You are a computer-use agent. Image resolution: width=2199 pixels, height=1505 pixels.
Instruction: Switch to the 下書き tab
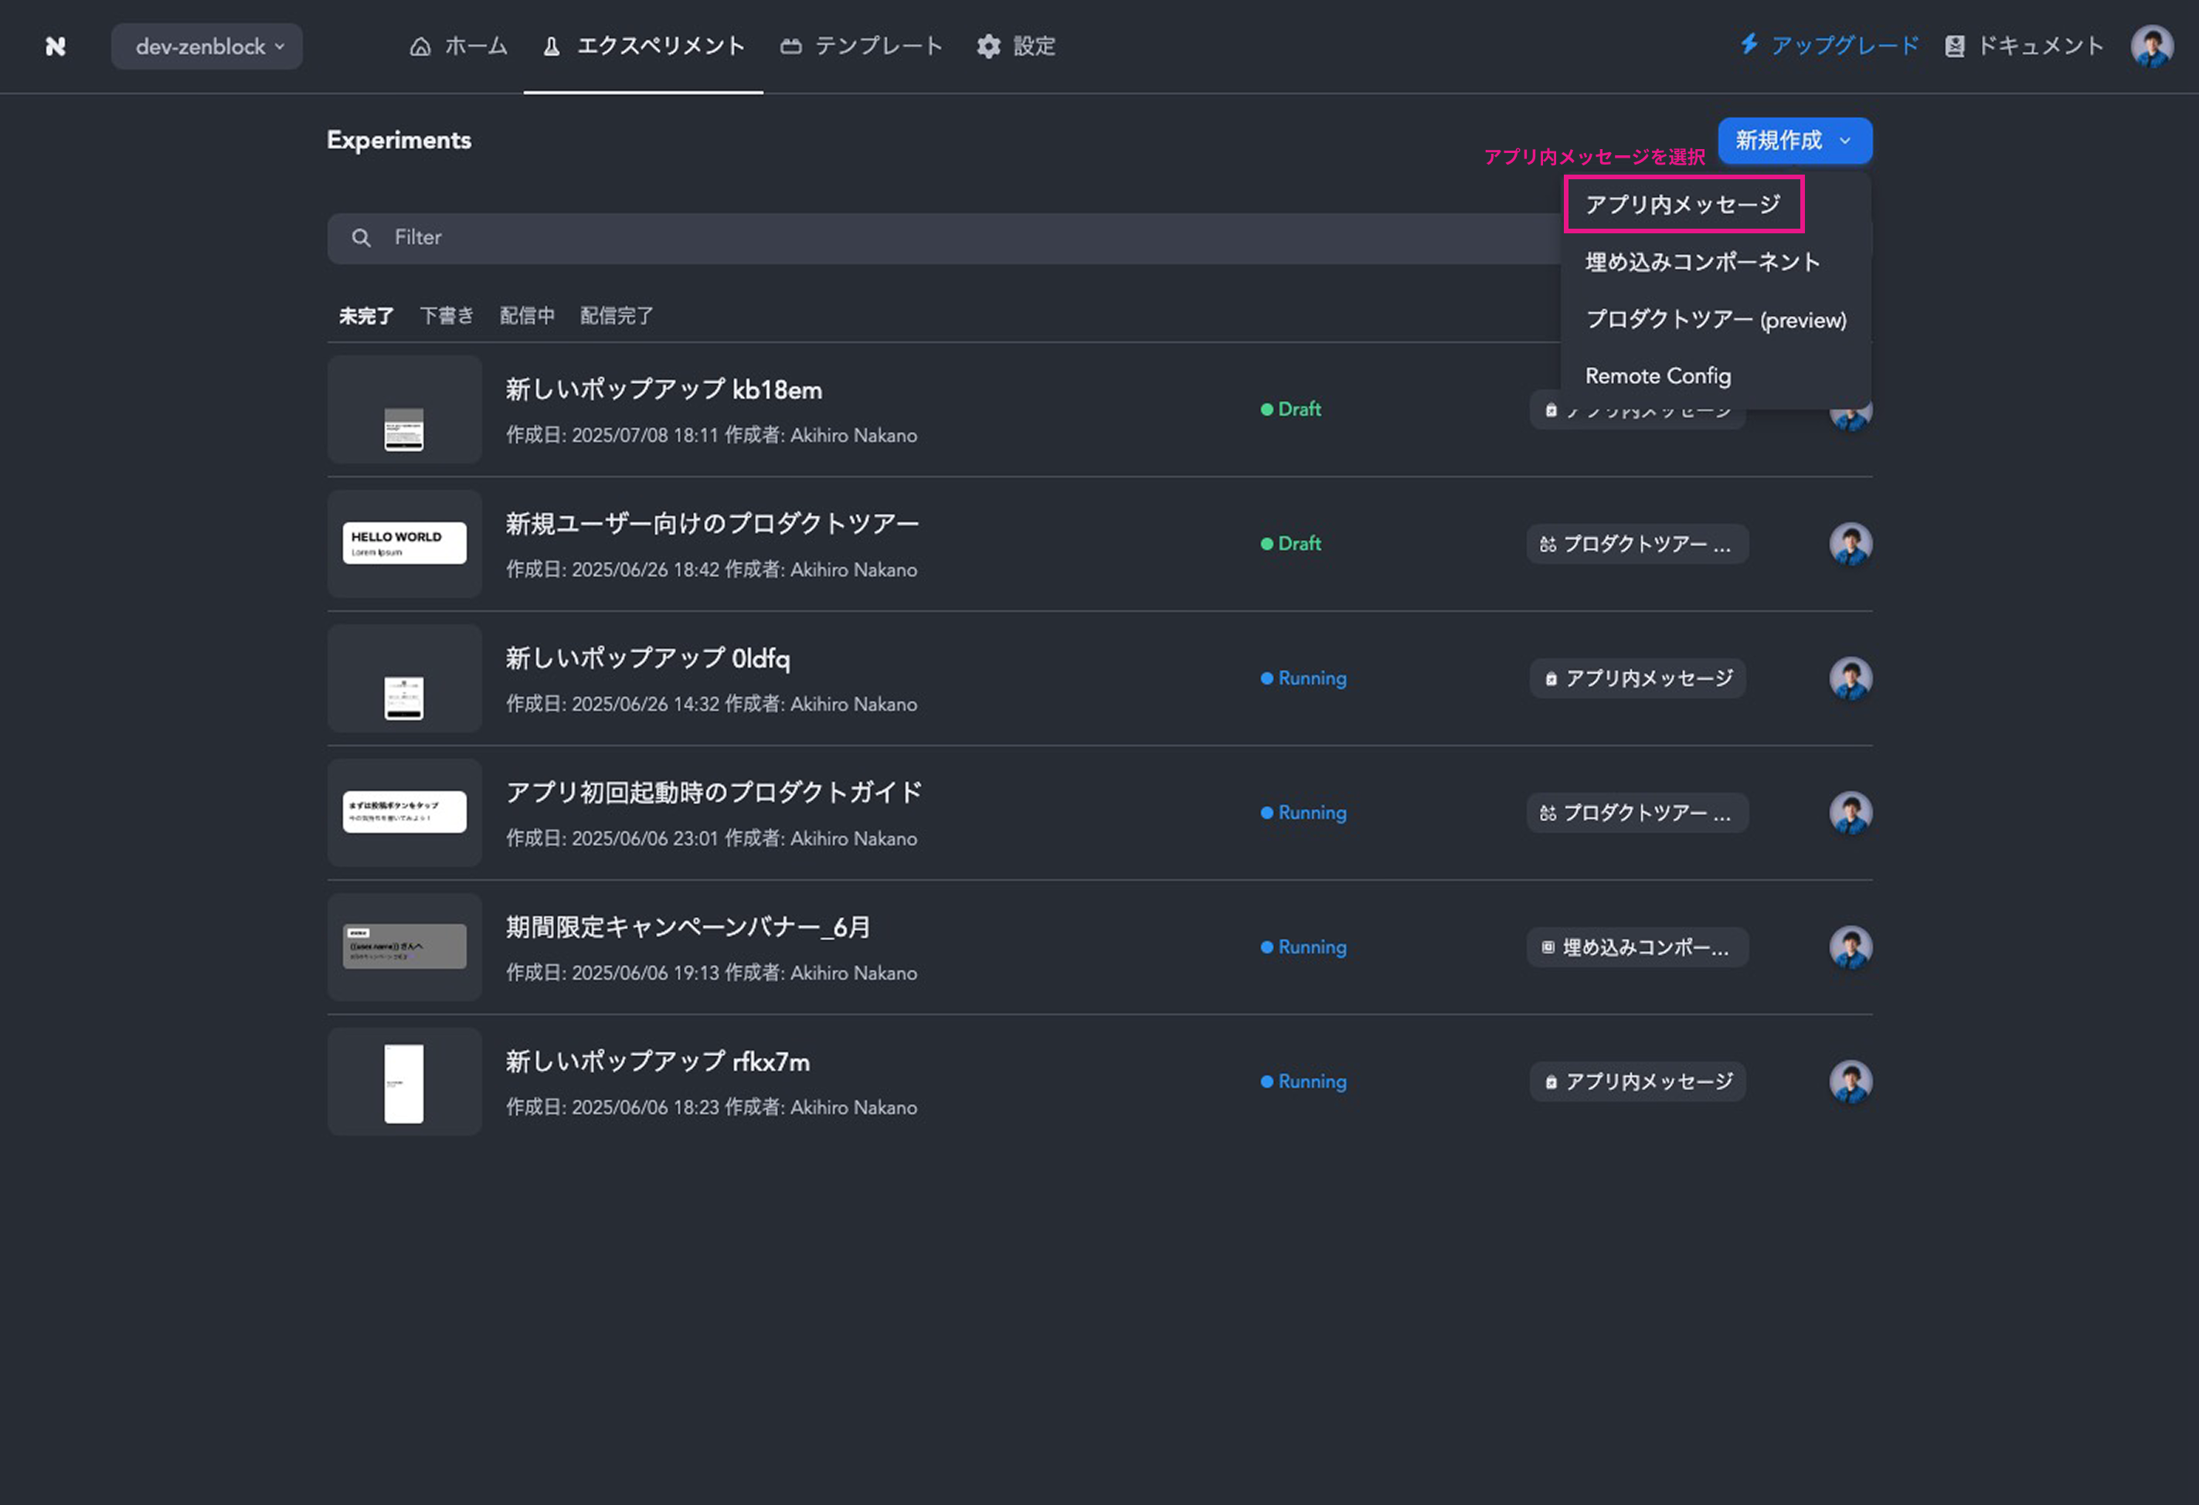pyautogui.click(x=447, y=316)
